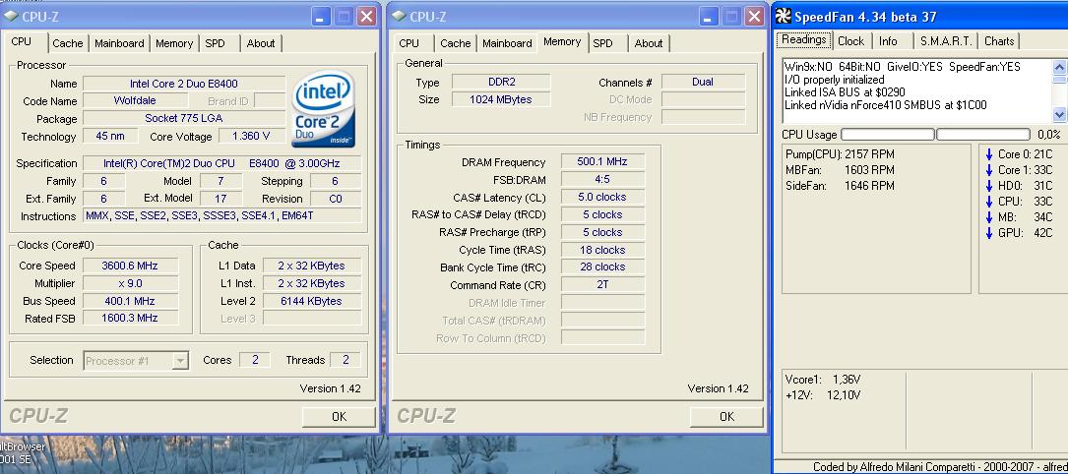Select the CPU tab in left CPU-Z window
This screenshot has height=474, width=1068.
[x=22, y=42]
